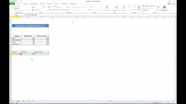Switch to Insertion tab
The image size is (186, 104).
click(25, 4)
